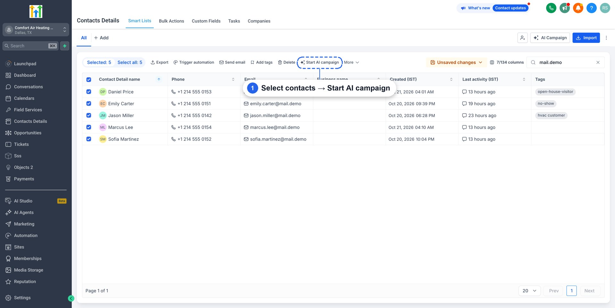
Task: Uncheck the Daniel Price row checkbox
Action: [x=89, y=92]
